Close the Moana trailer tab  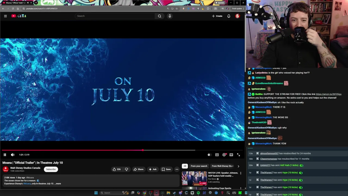(31, 3)
